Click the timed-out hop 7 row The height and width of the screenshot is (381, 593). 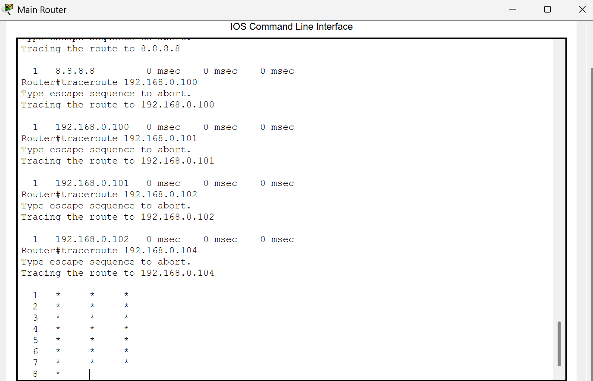tap(81, 362)
